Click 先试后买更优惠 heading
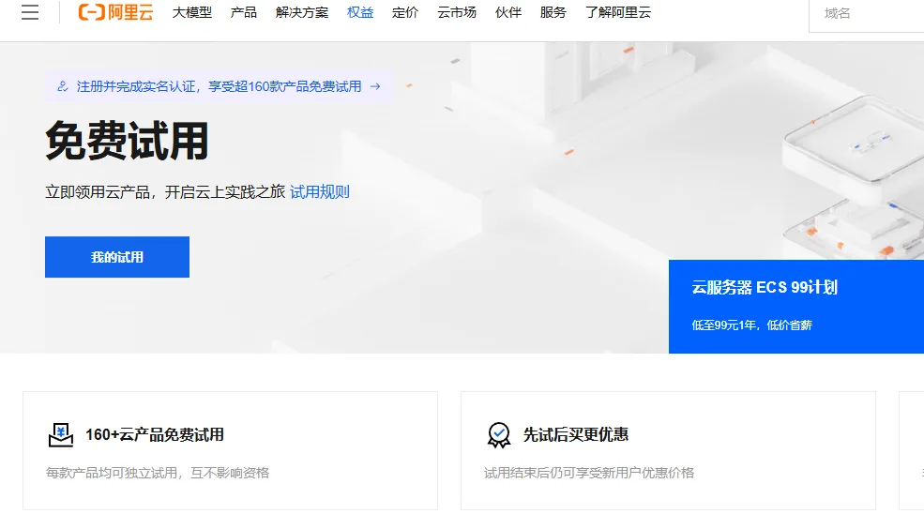The width and height of the screenshot is (924, 514). point(576,435)
